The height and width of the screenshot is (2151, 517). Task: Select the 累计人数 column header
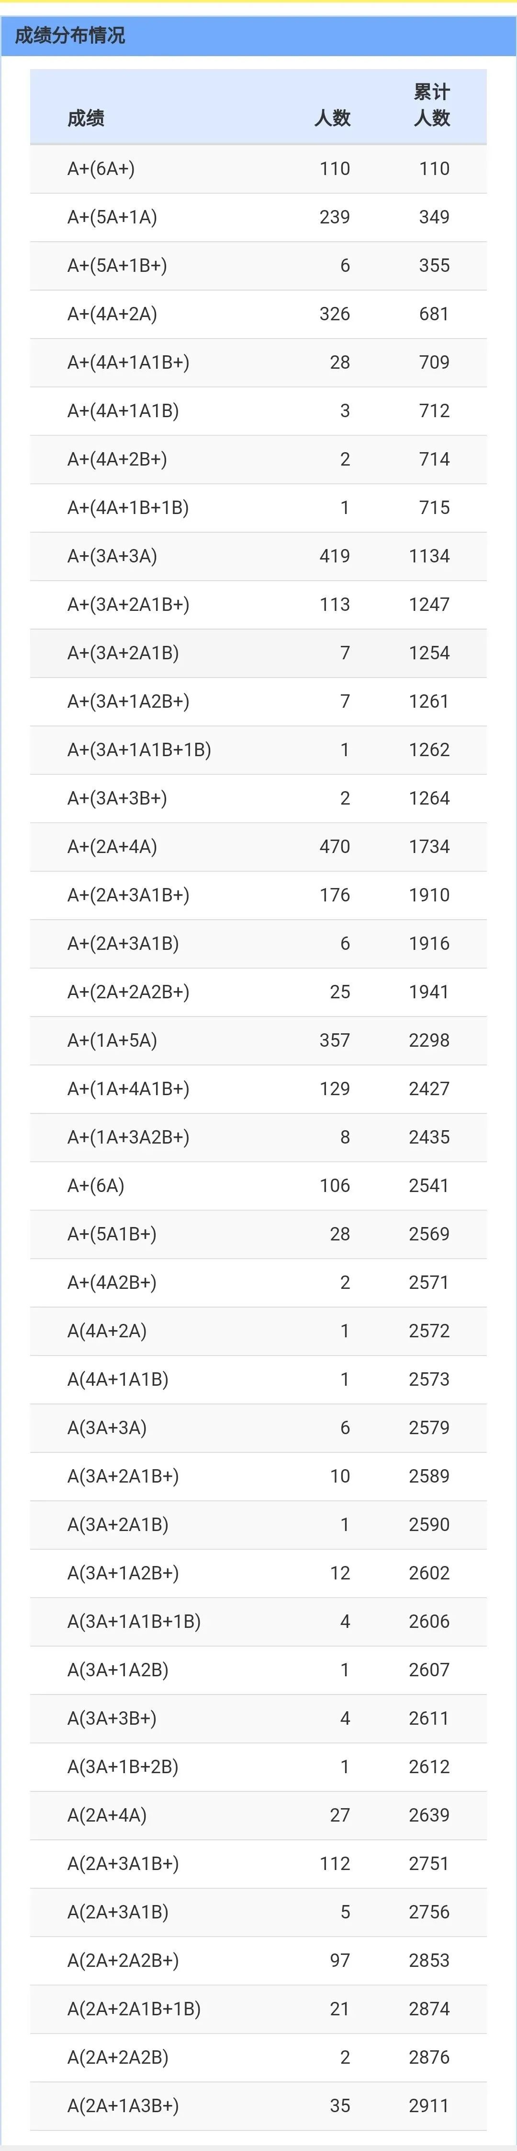[432, 105]
